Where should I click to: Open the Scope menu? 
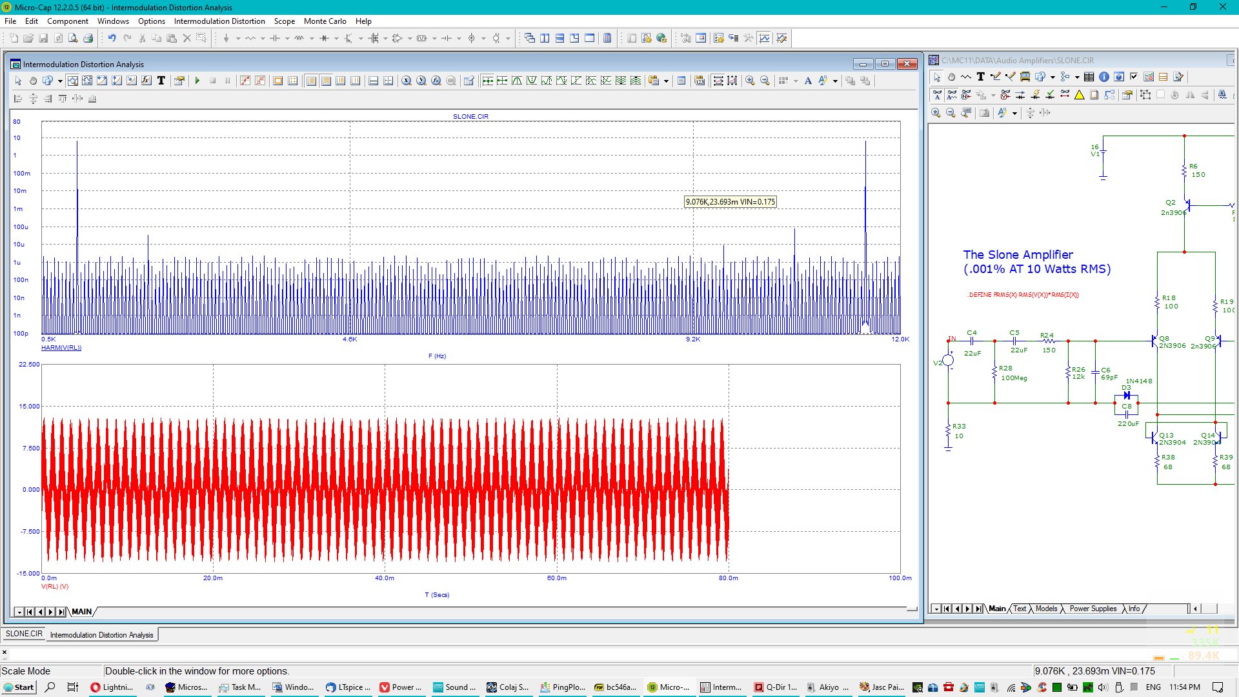285,21
